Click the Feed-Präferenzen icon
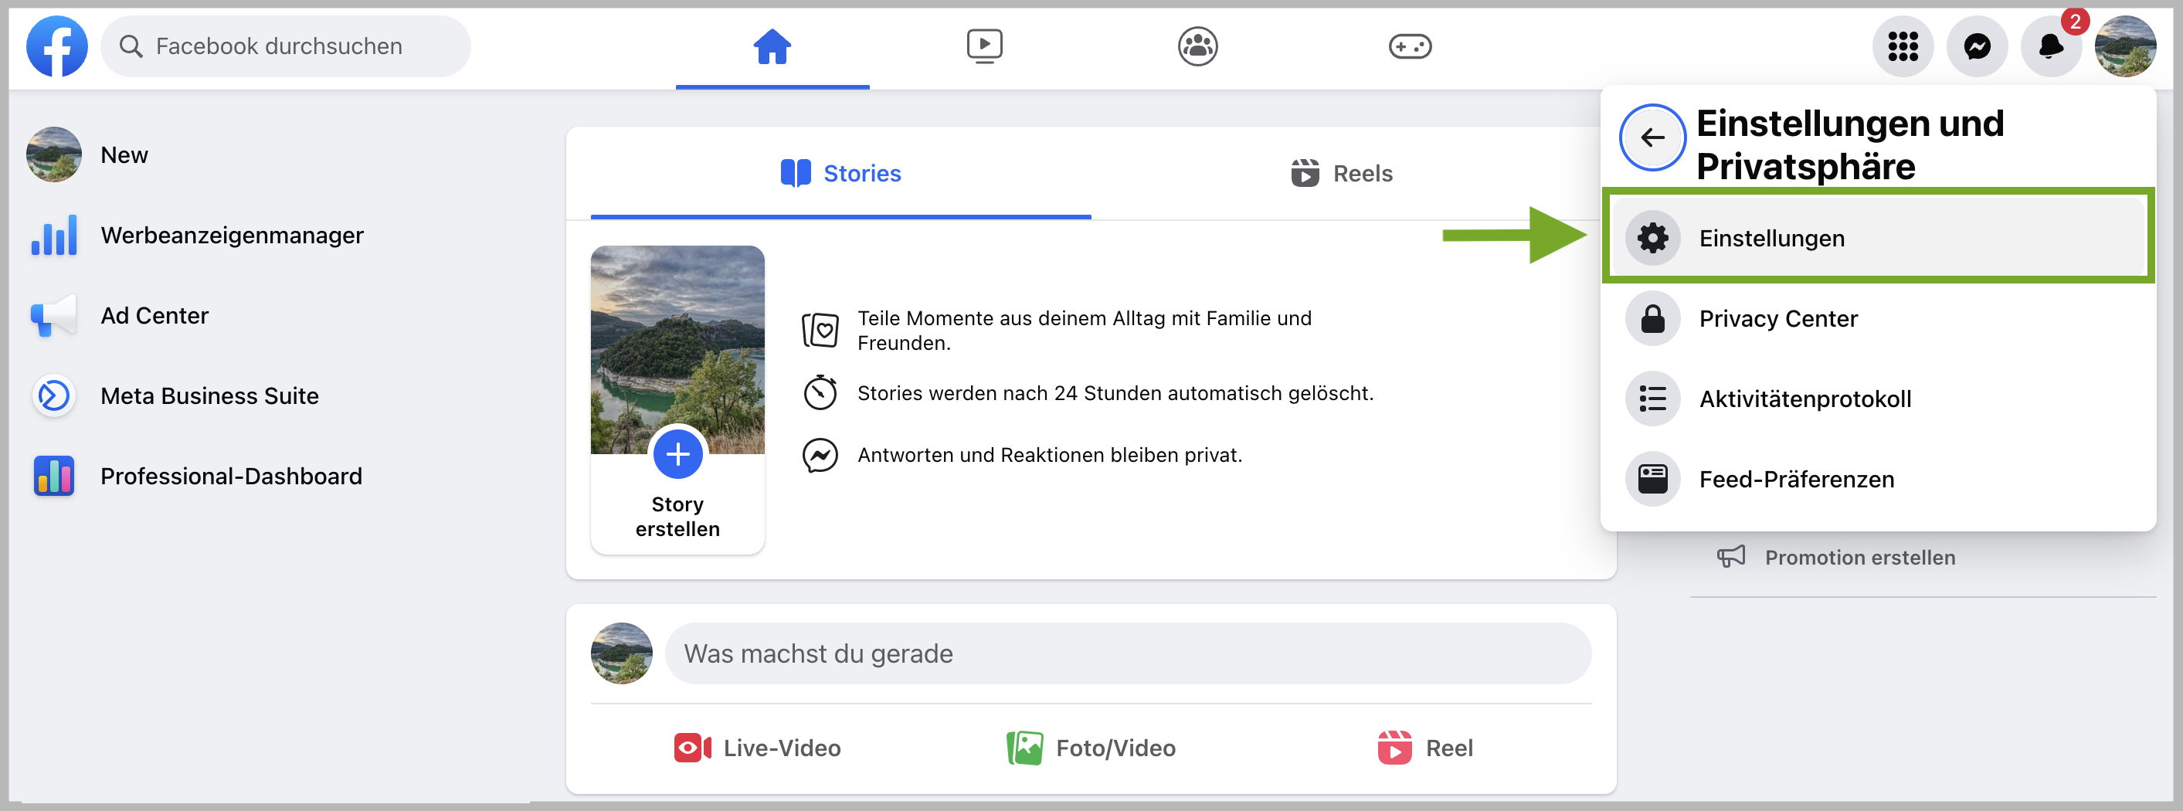This screenshot has width=2183, height=811. point(1652,480)
